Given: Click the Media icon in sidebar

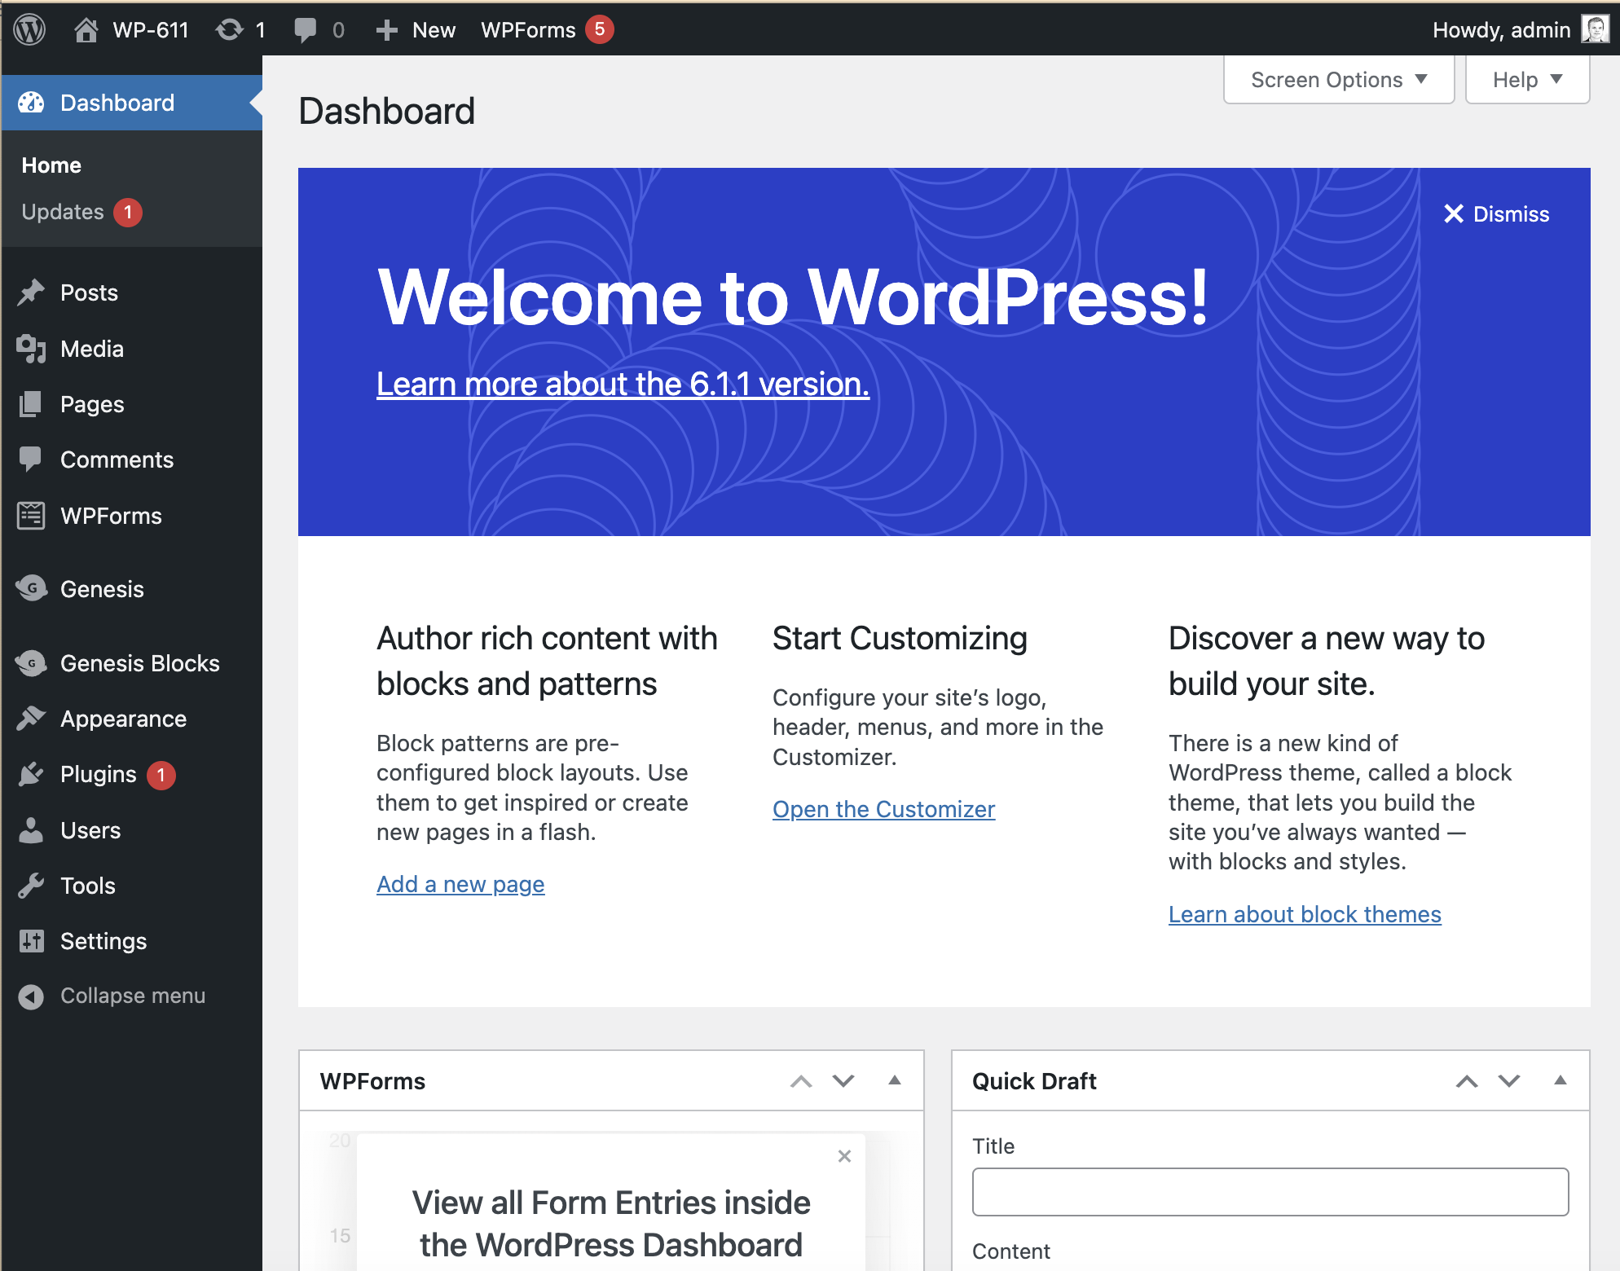Looking at the screenshot, I should click(x=33, y=349).
